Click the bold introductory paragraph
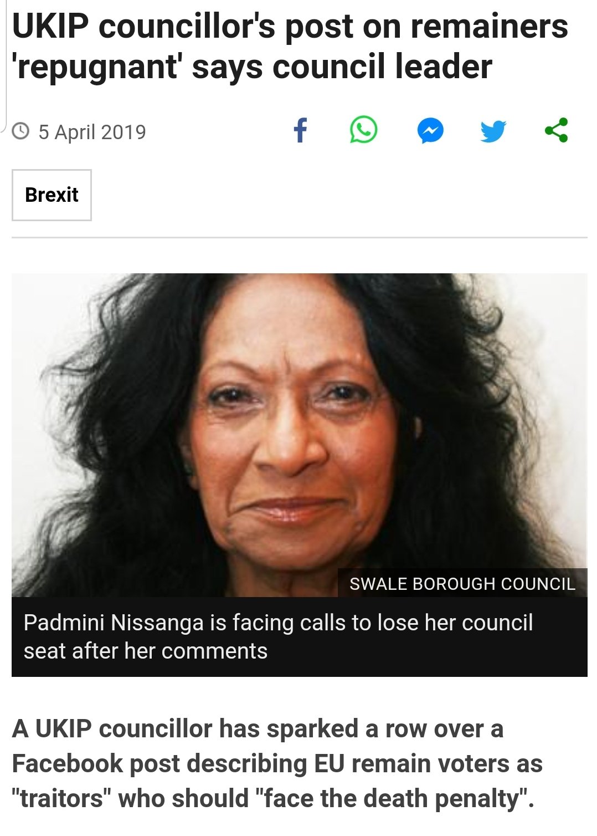 coord(277,763)
